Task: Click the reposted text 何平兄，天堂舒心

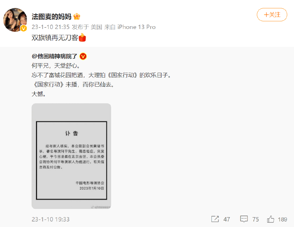Action: tap(56, 66)
